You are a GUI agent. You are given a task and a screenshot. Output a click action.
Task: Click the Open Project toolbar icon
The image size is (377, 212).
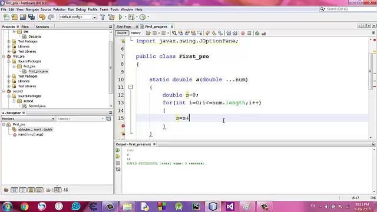click(23, 17)
